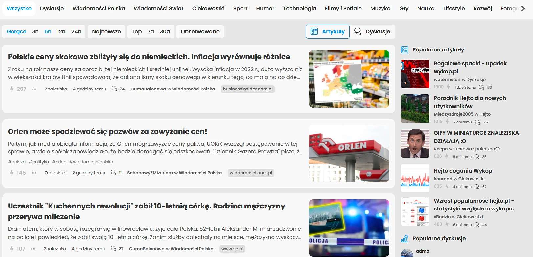Expand category bar with the right chevron arrow
Viewport: 533px width, 257px height.
[523, 8]
